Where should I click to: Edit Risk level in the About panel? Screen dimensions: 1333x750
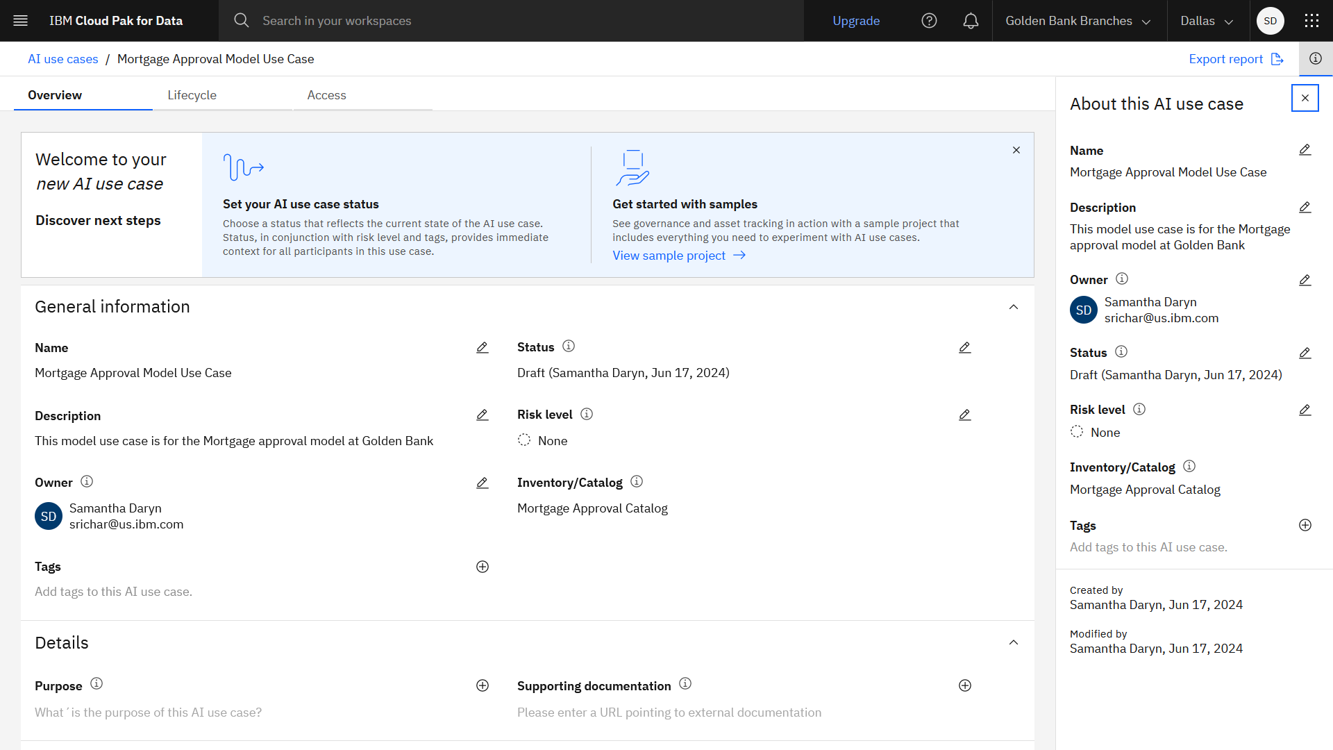coord(1305,410)
